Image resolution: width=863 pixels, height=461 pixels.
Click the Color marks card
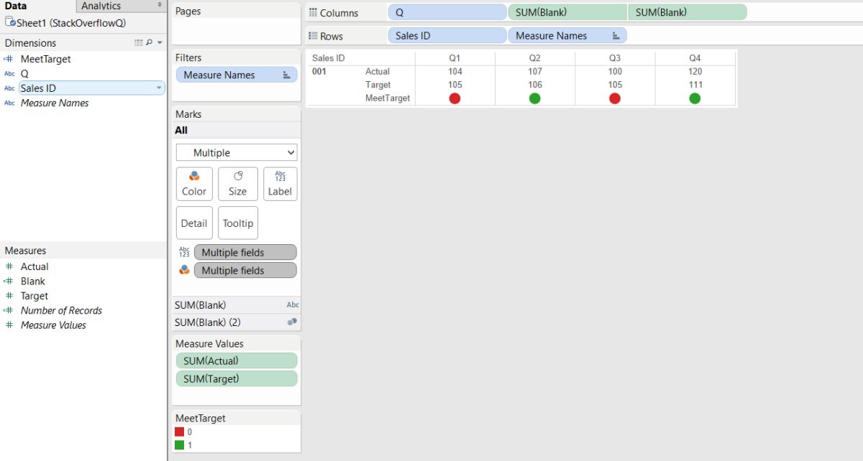click(x=194, y=184)
